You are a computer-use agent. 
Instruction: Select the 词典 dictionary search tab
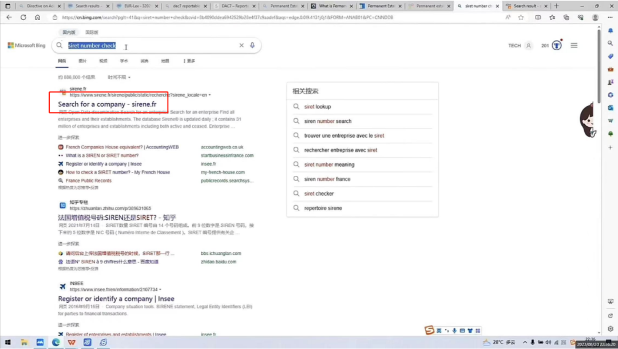coord(145,61)
